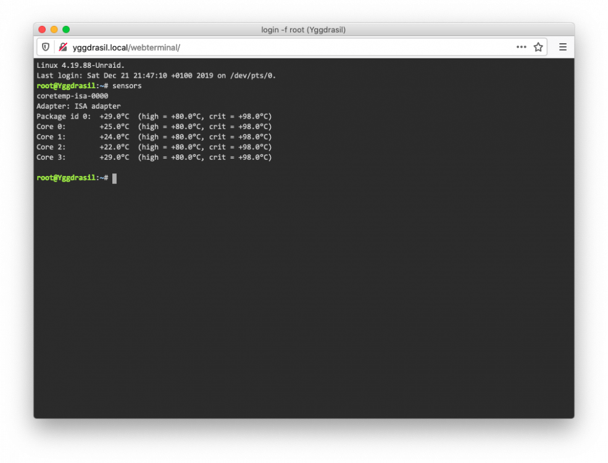This screenshot has height=463, width=608.
Task: Open the tracking protection shield icon
Action: pyautogui.click(x=46, y=48)
